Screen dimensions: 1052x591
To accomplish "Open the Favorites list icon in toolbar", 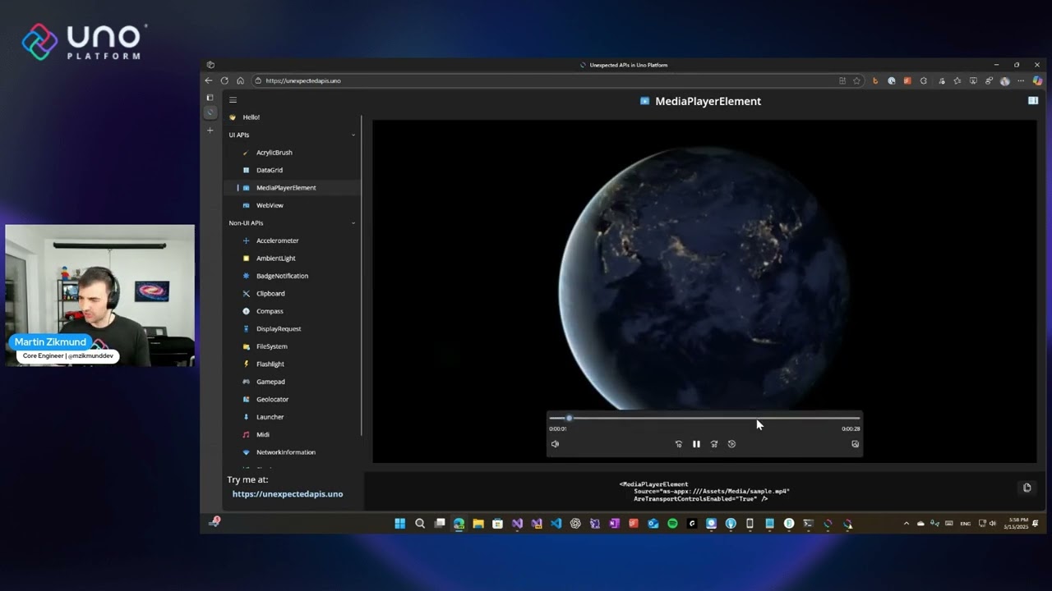I will (957, 80).
